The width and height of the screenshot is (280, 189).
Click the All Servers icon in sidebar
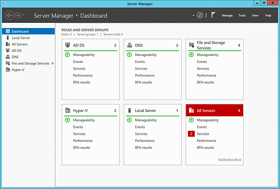7,44
